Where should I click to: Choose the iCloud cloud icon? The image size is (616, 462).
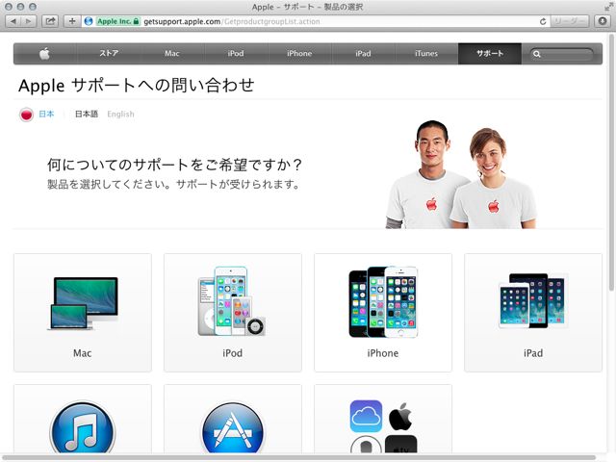coord(366,416)
